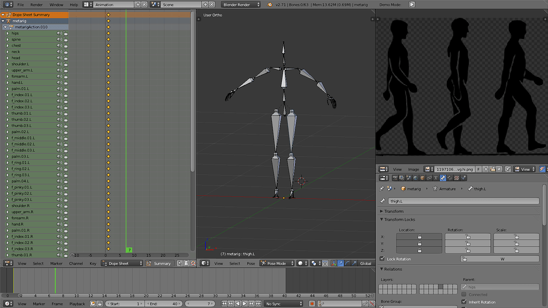Screen dimensions: 548x308
Task: Open the Help menu
Action: coord(74,4)
